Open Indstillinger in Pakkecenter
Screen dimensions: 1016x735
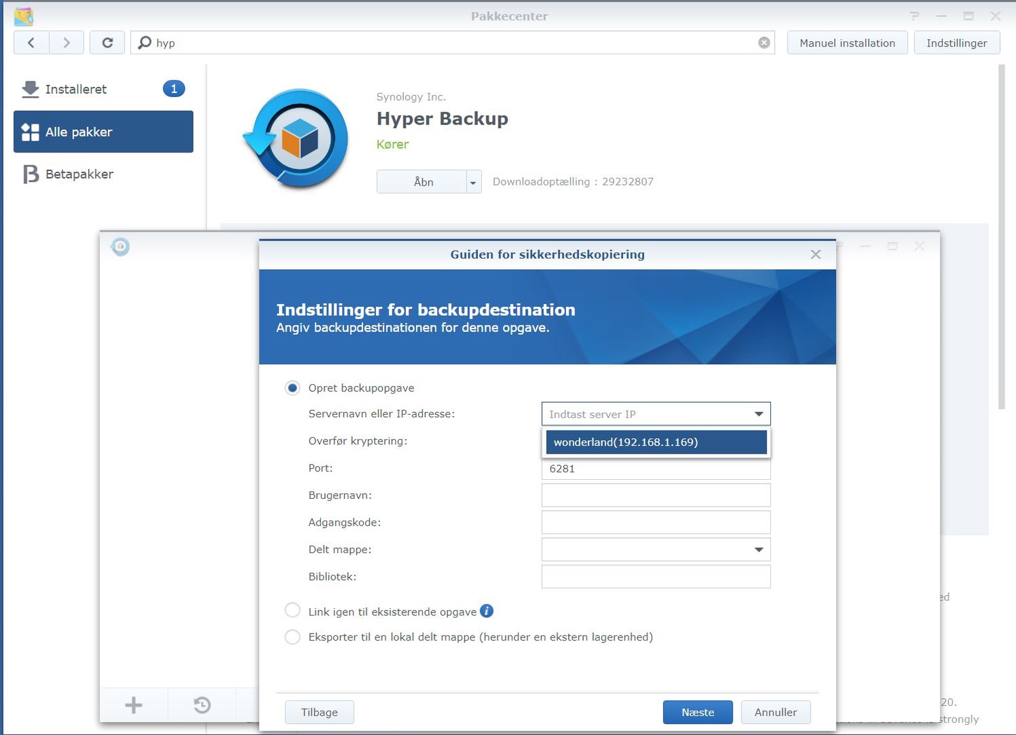click(957, 43)
